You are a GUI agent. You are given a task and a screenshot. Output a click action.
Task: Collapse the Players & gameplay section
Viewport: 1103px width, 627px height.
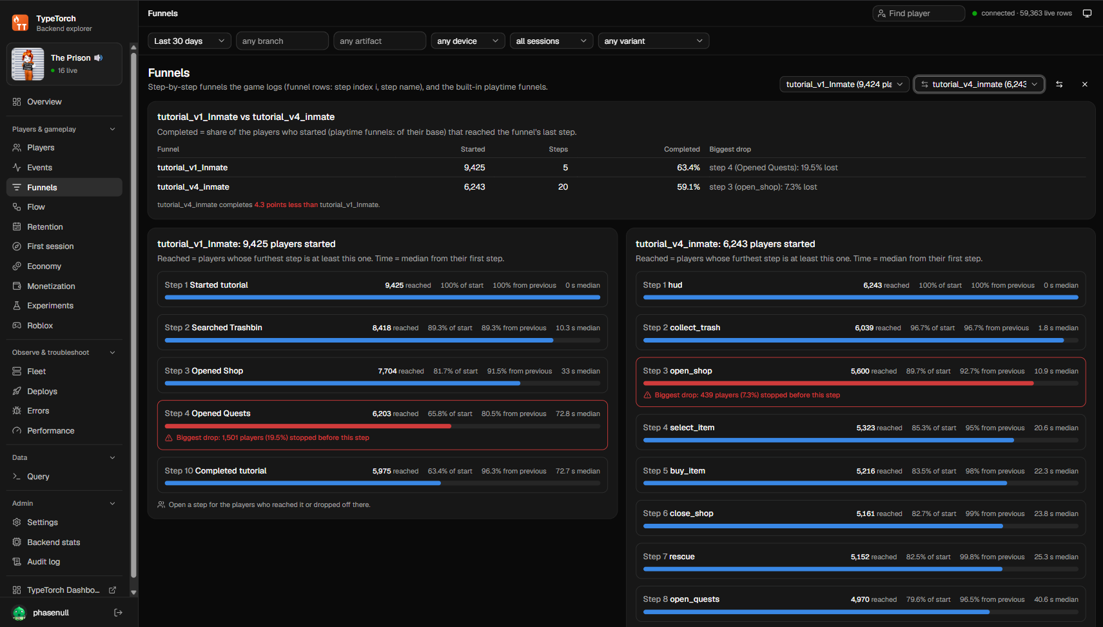pos(64,129)
